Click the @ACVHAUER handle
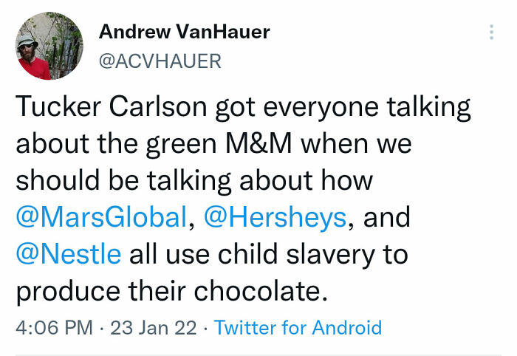Screen dimensions: 517x356 160,61
